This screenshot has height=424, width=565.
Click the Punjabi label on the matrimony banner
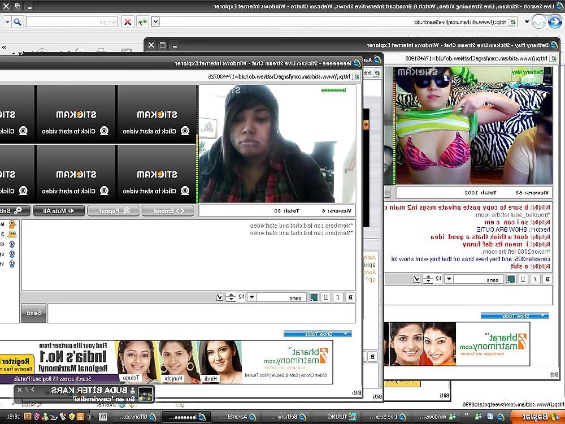[173, 379]
